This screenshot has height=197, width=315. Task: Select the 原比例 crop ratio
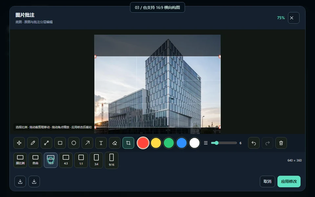click(20, 160)
